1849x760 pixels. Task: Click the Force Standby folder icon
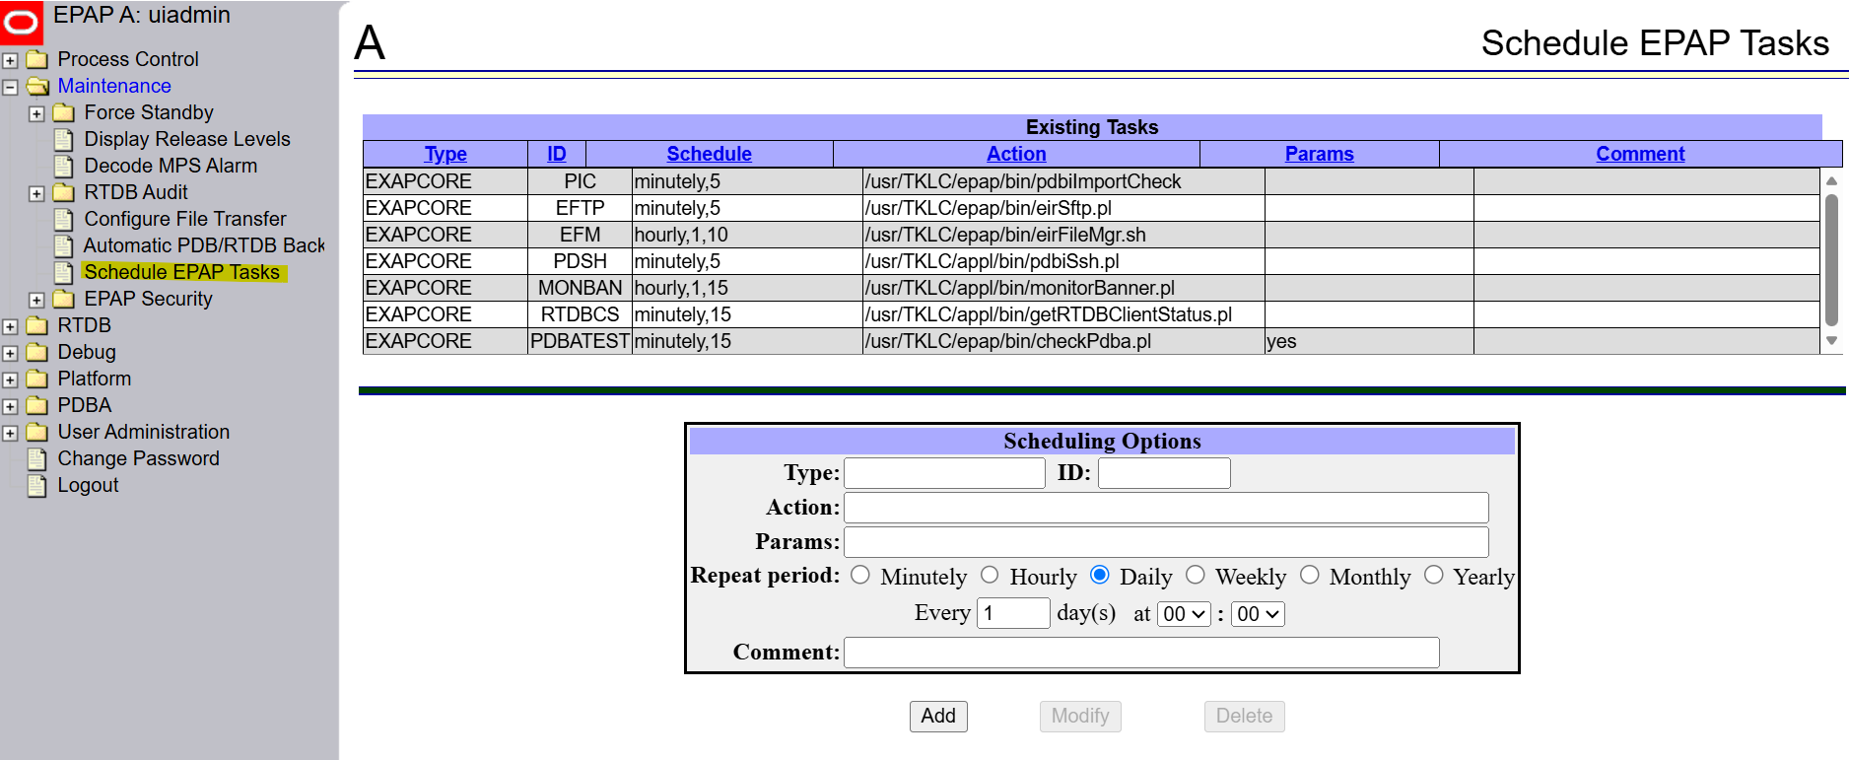click(64, 112)
